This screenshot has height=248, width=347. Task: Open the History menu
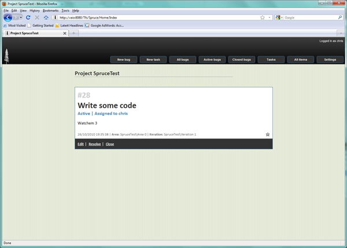click(x=35, y=10)
